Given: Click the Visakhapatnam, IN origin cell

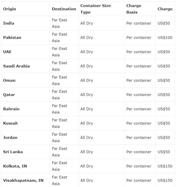Looking at the screenshot, I should pyautogui.click(x=23, y=180).
